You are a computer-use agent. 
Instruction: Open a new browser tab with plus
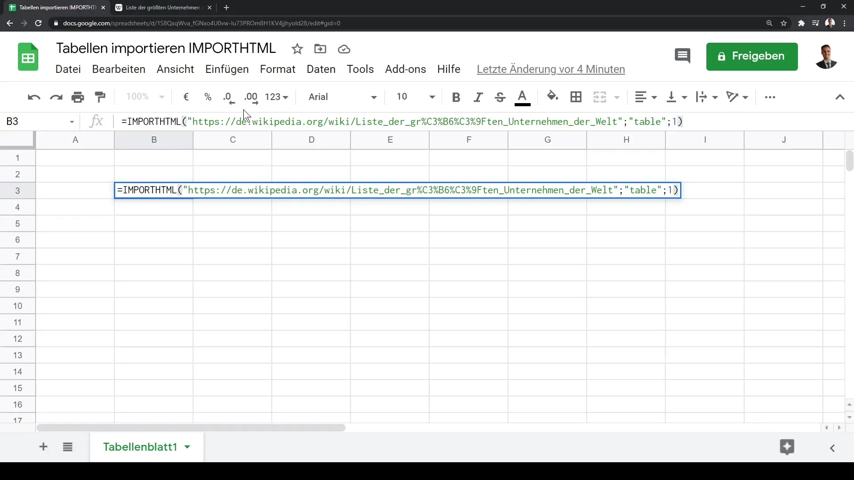(x=226, y=8)
